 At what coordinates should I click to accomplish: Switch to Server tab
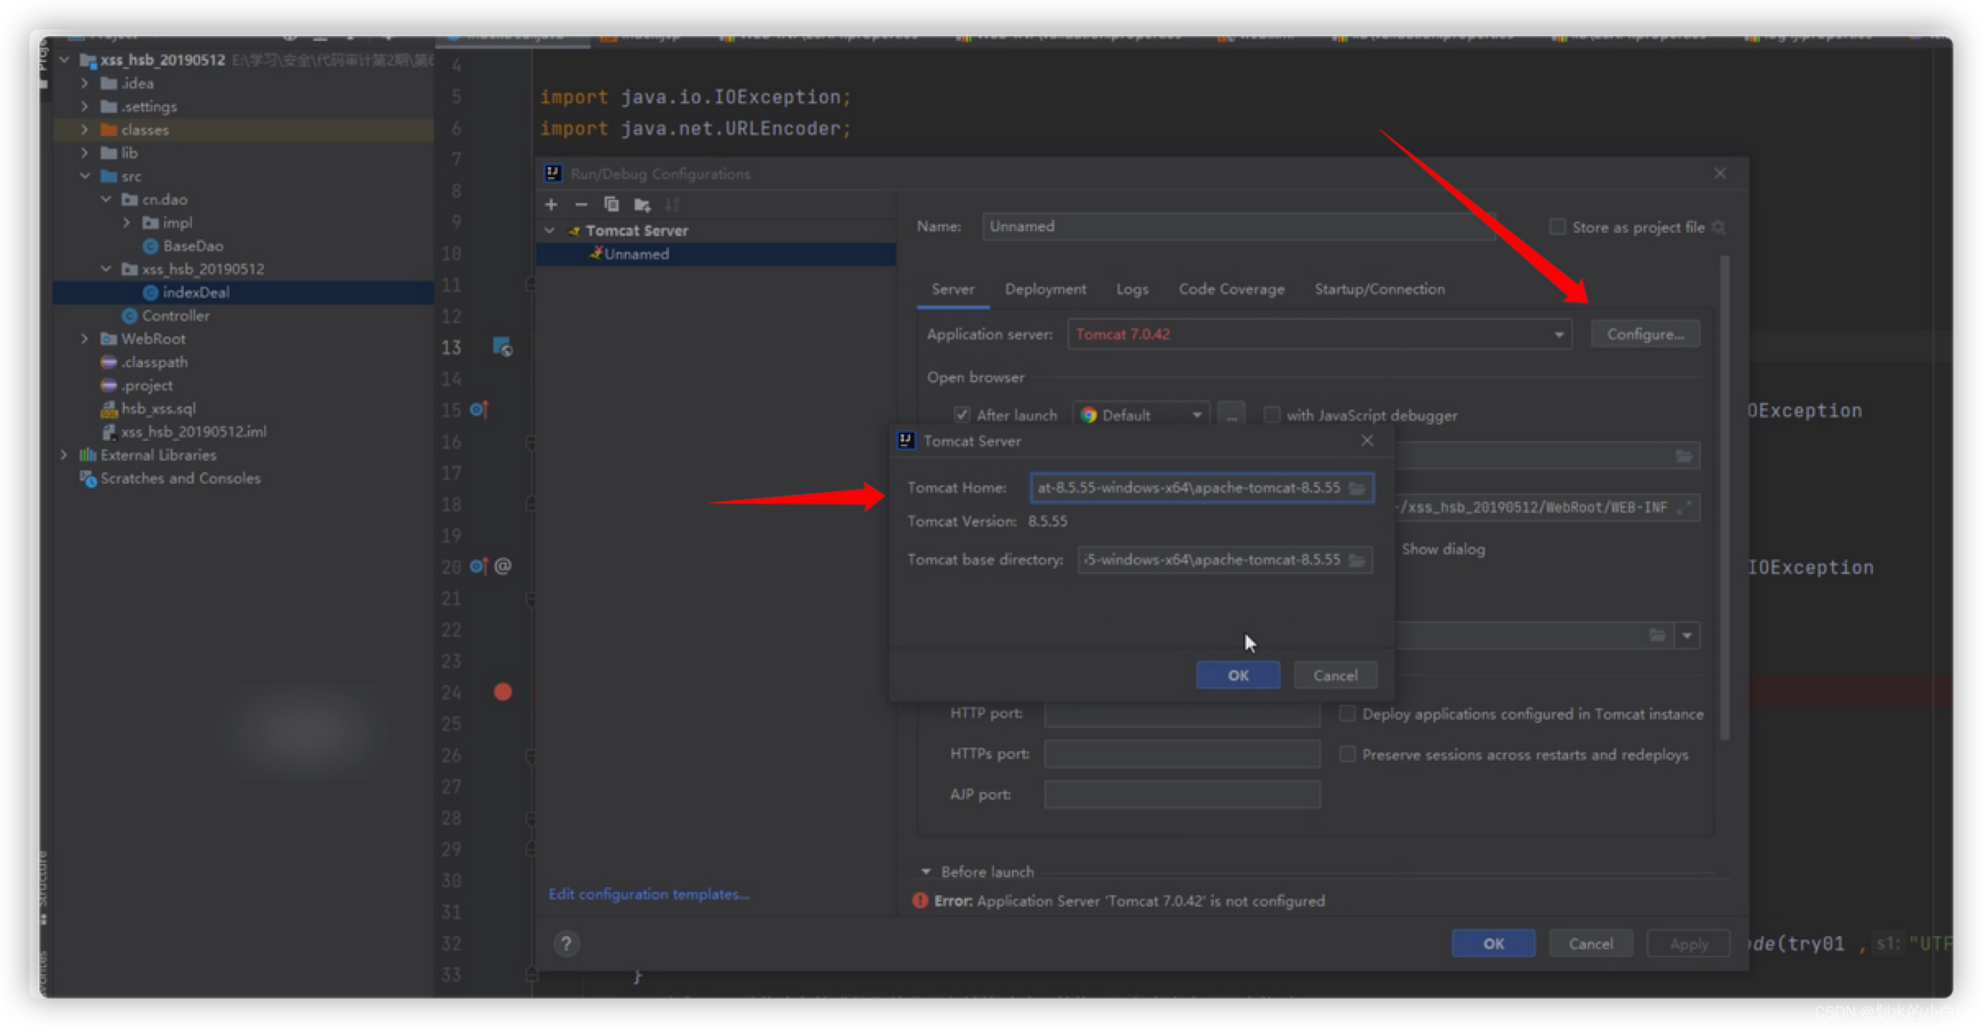[x=953, y=289]
